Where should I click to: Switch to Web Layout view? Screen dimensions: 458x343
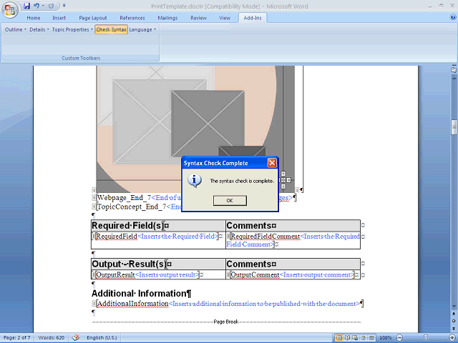pos(355,338)
